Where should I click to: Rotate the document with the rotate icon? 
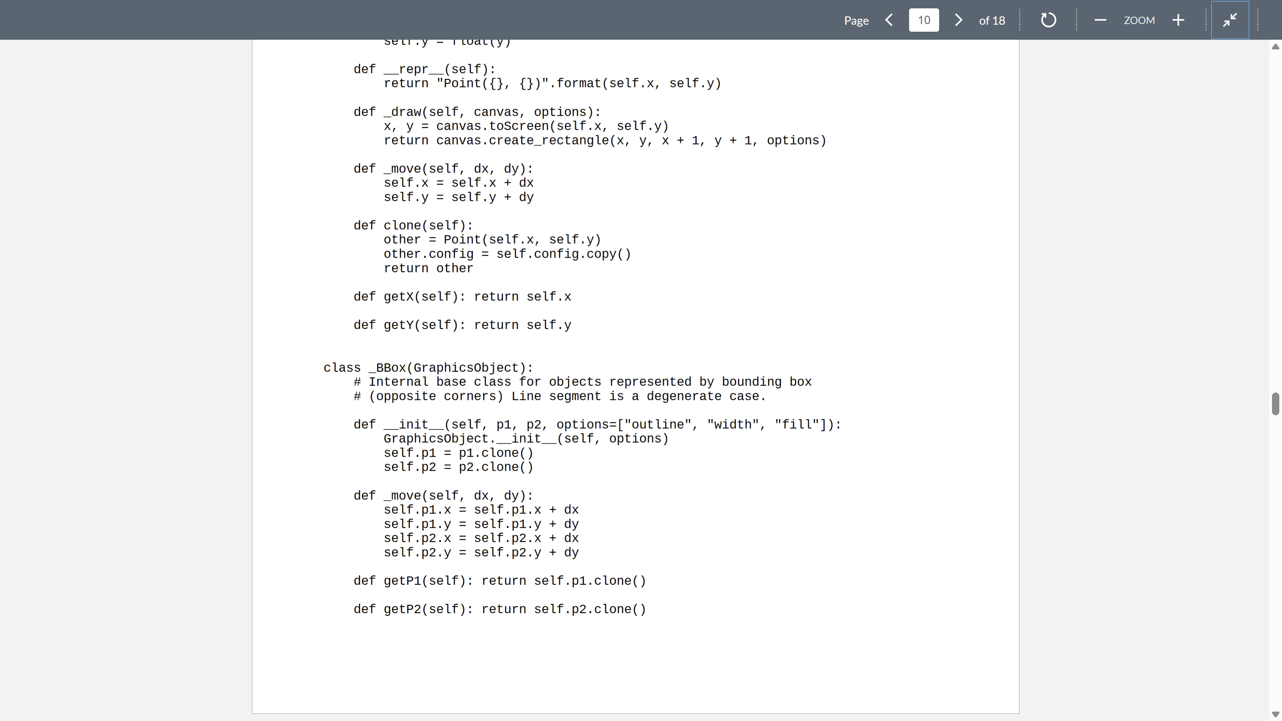1048,20
